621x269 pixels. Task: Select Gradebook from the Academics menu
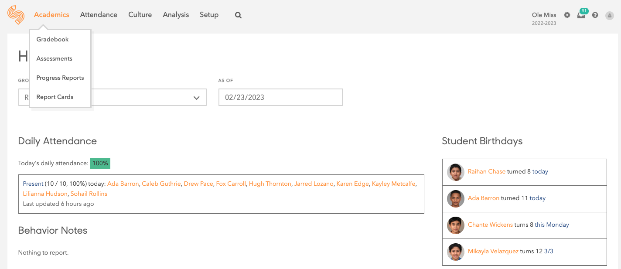coord(53,39)
